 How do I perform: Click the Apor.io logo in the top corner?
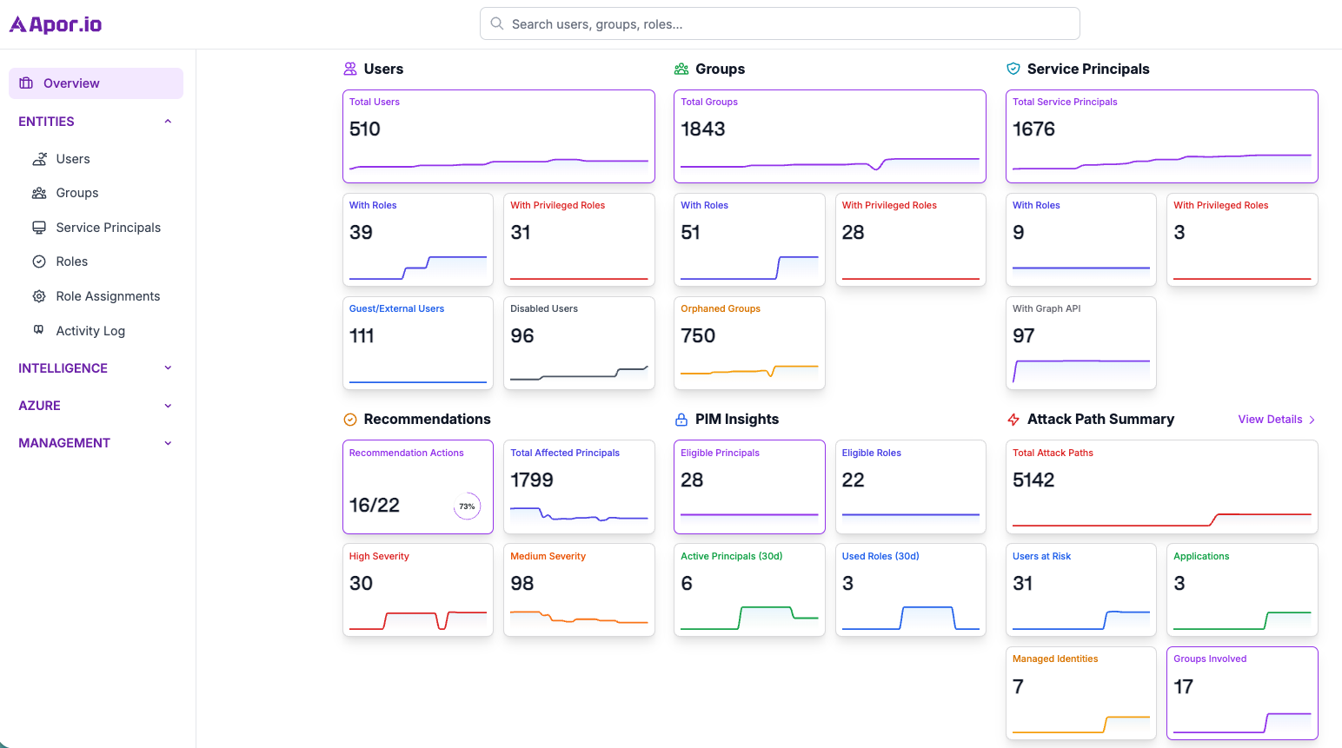coord(54,23)
